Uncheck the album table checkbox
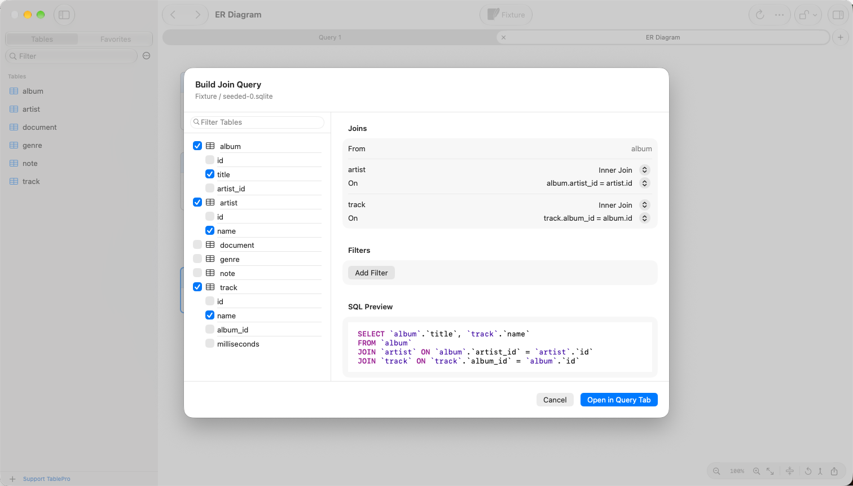The width and height of the screenshot is (853, 486). pyautogui.click(x=197, y=146)
